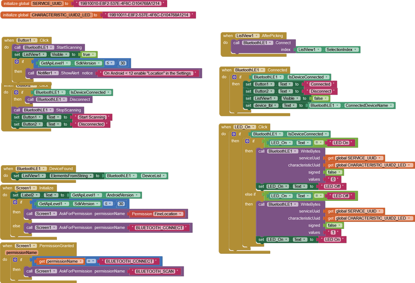This screenshot has width=415, height=283.
Task: Click the outer if block gear in LED_On.Click
Action: coord(234,134)
